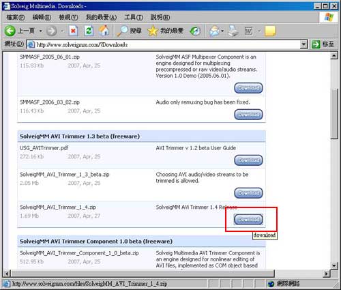
Task: Click the Media toolbar icon
Action: coord(195,31)
